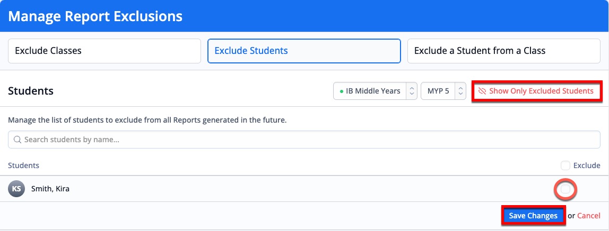This screenshot has width=609, height=231.
Task: Select the Smith, Kira student name
Action: (50, 189)
